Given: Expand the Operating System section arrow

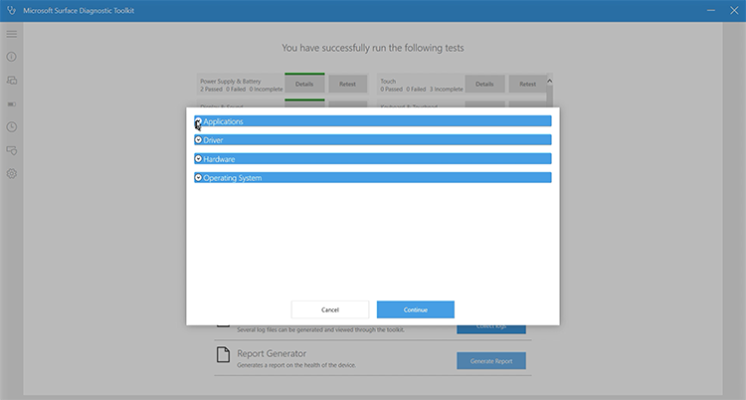Looking at the screenshot, I should click(x=198, y=178).
